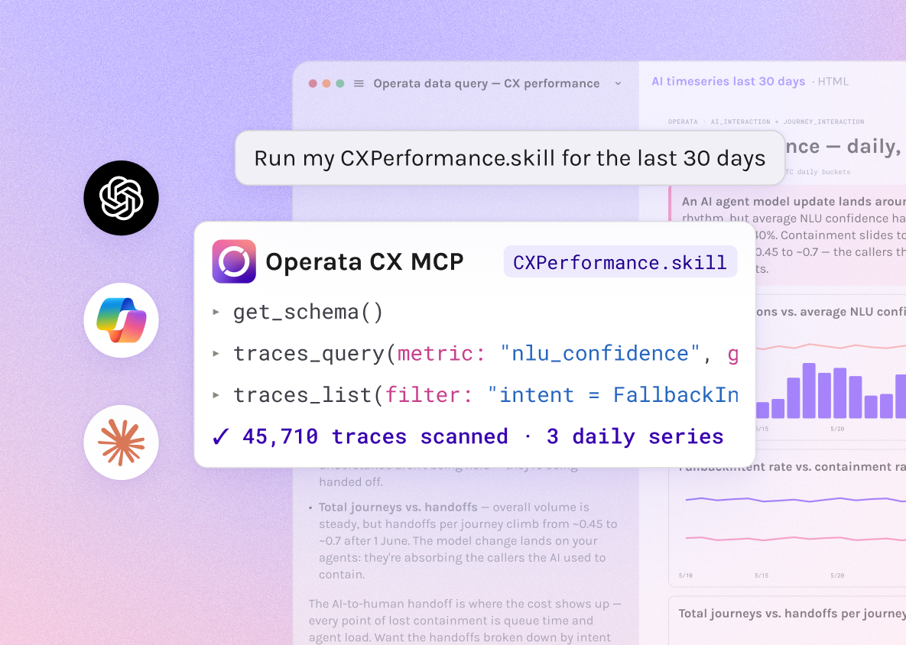Click the 45,710 traces scanned status line
This screenshot has height=645, width=906.
coord(468,436)
